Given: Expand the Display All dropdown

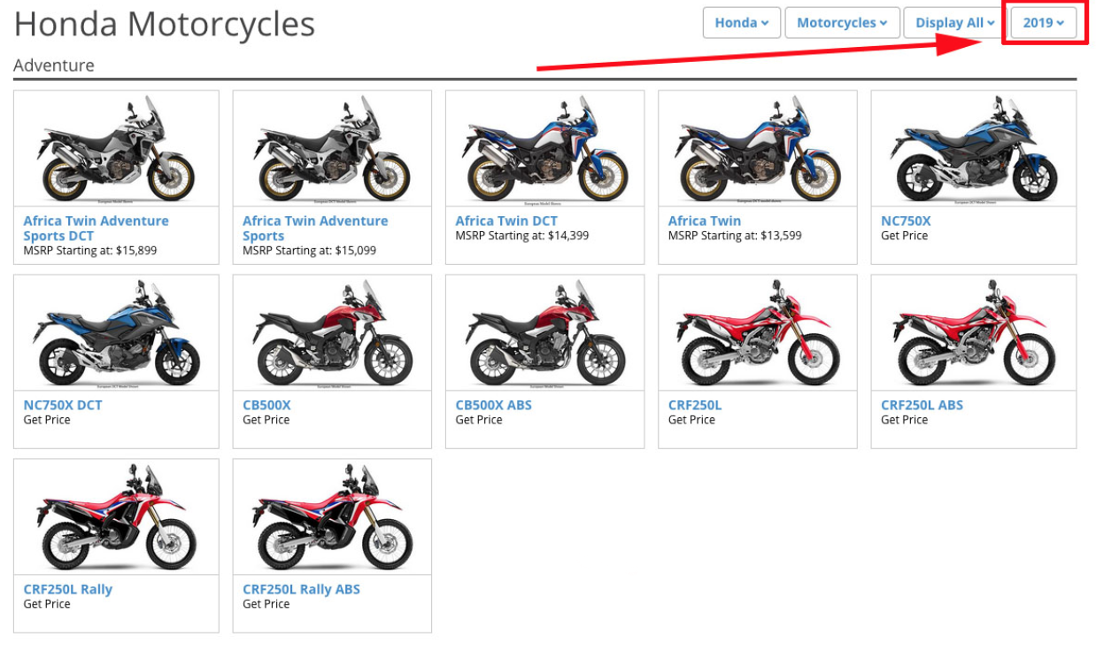Looking at the screenshot, I should [x=955, y=23].
